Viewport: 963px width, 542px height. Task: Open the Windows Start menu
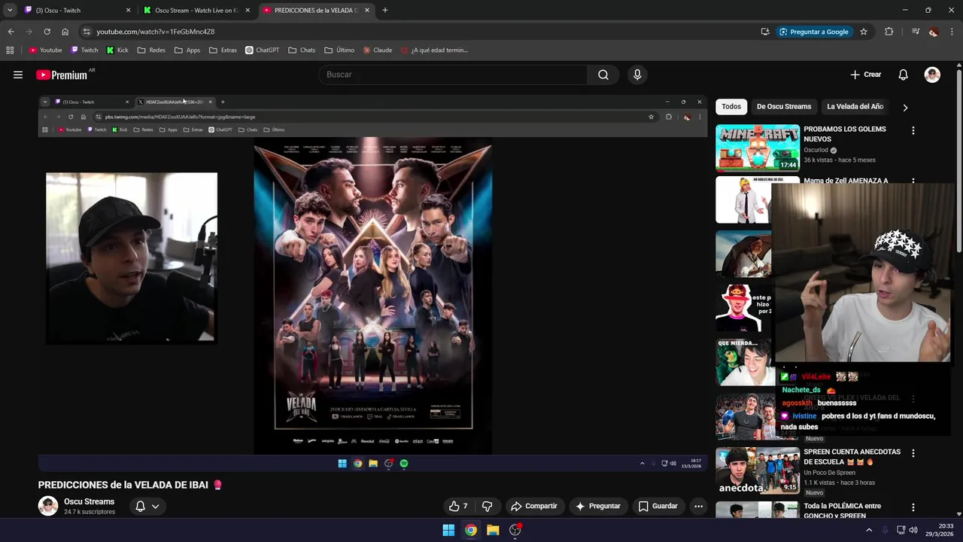point(448,530)
